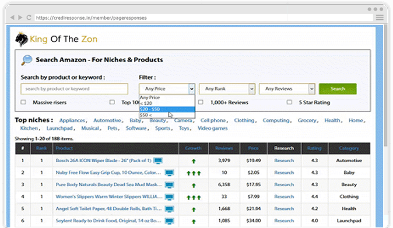Check the 1,000+ Reviews option

201,102
